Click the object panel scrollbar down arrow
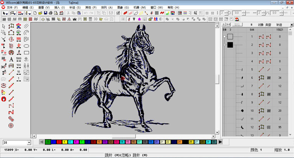Screen dimensions: 294x158 coord(290,134)
